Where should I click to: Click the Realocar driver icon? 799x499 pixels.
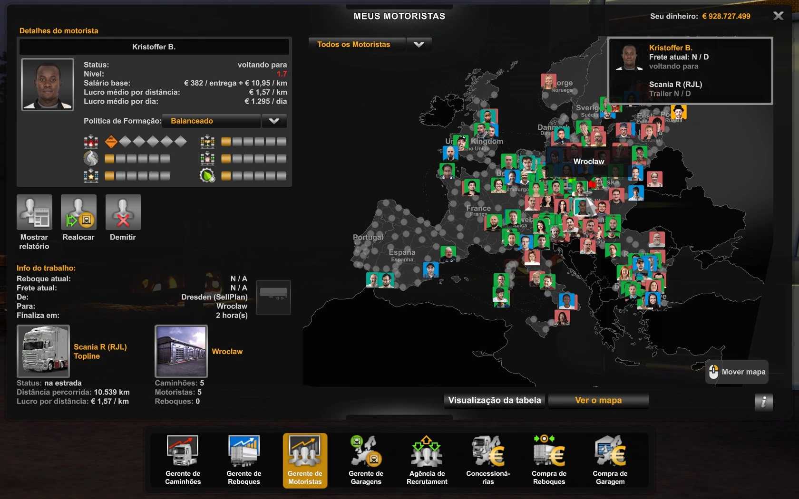click(x=78, y=212)
